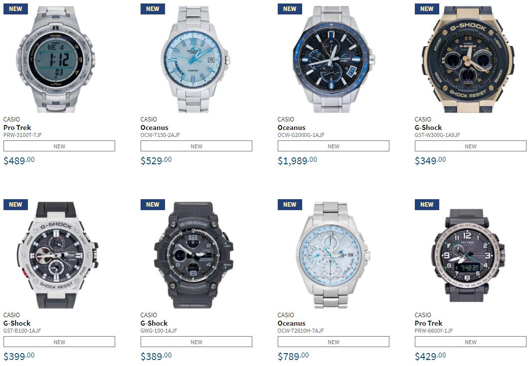The image size is (531, 366).
Task: Click NEW condition button under OCW-G2000G-1AJF
Action: 334,146
